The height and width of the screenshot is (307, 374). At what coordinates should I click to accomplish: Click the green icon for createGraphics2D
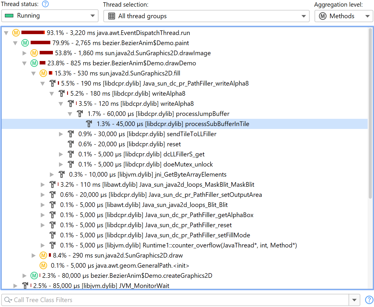tap(34, 275)
